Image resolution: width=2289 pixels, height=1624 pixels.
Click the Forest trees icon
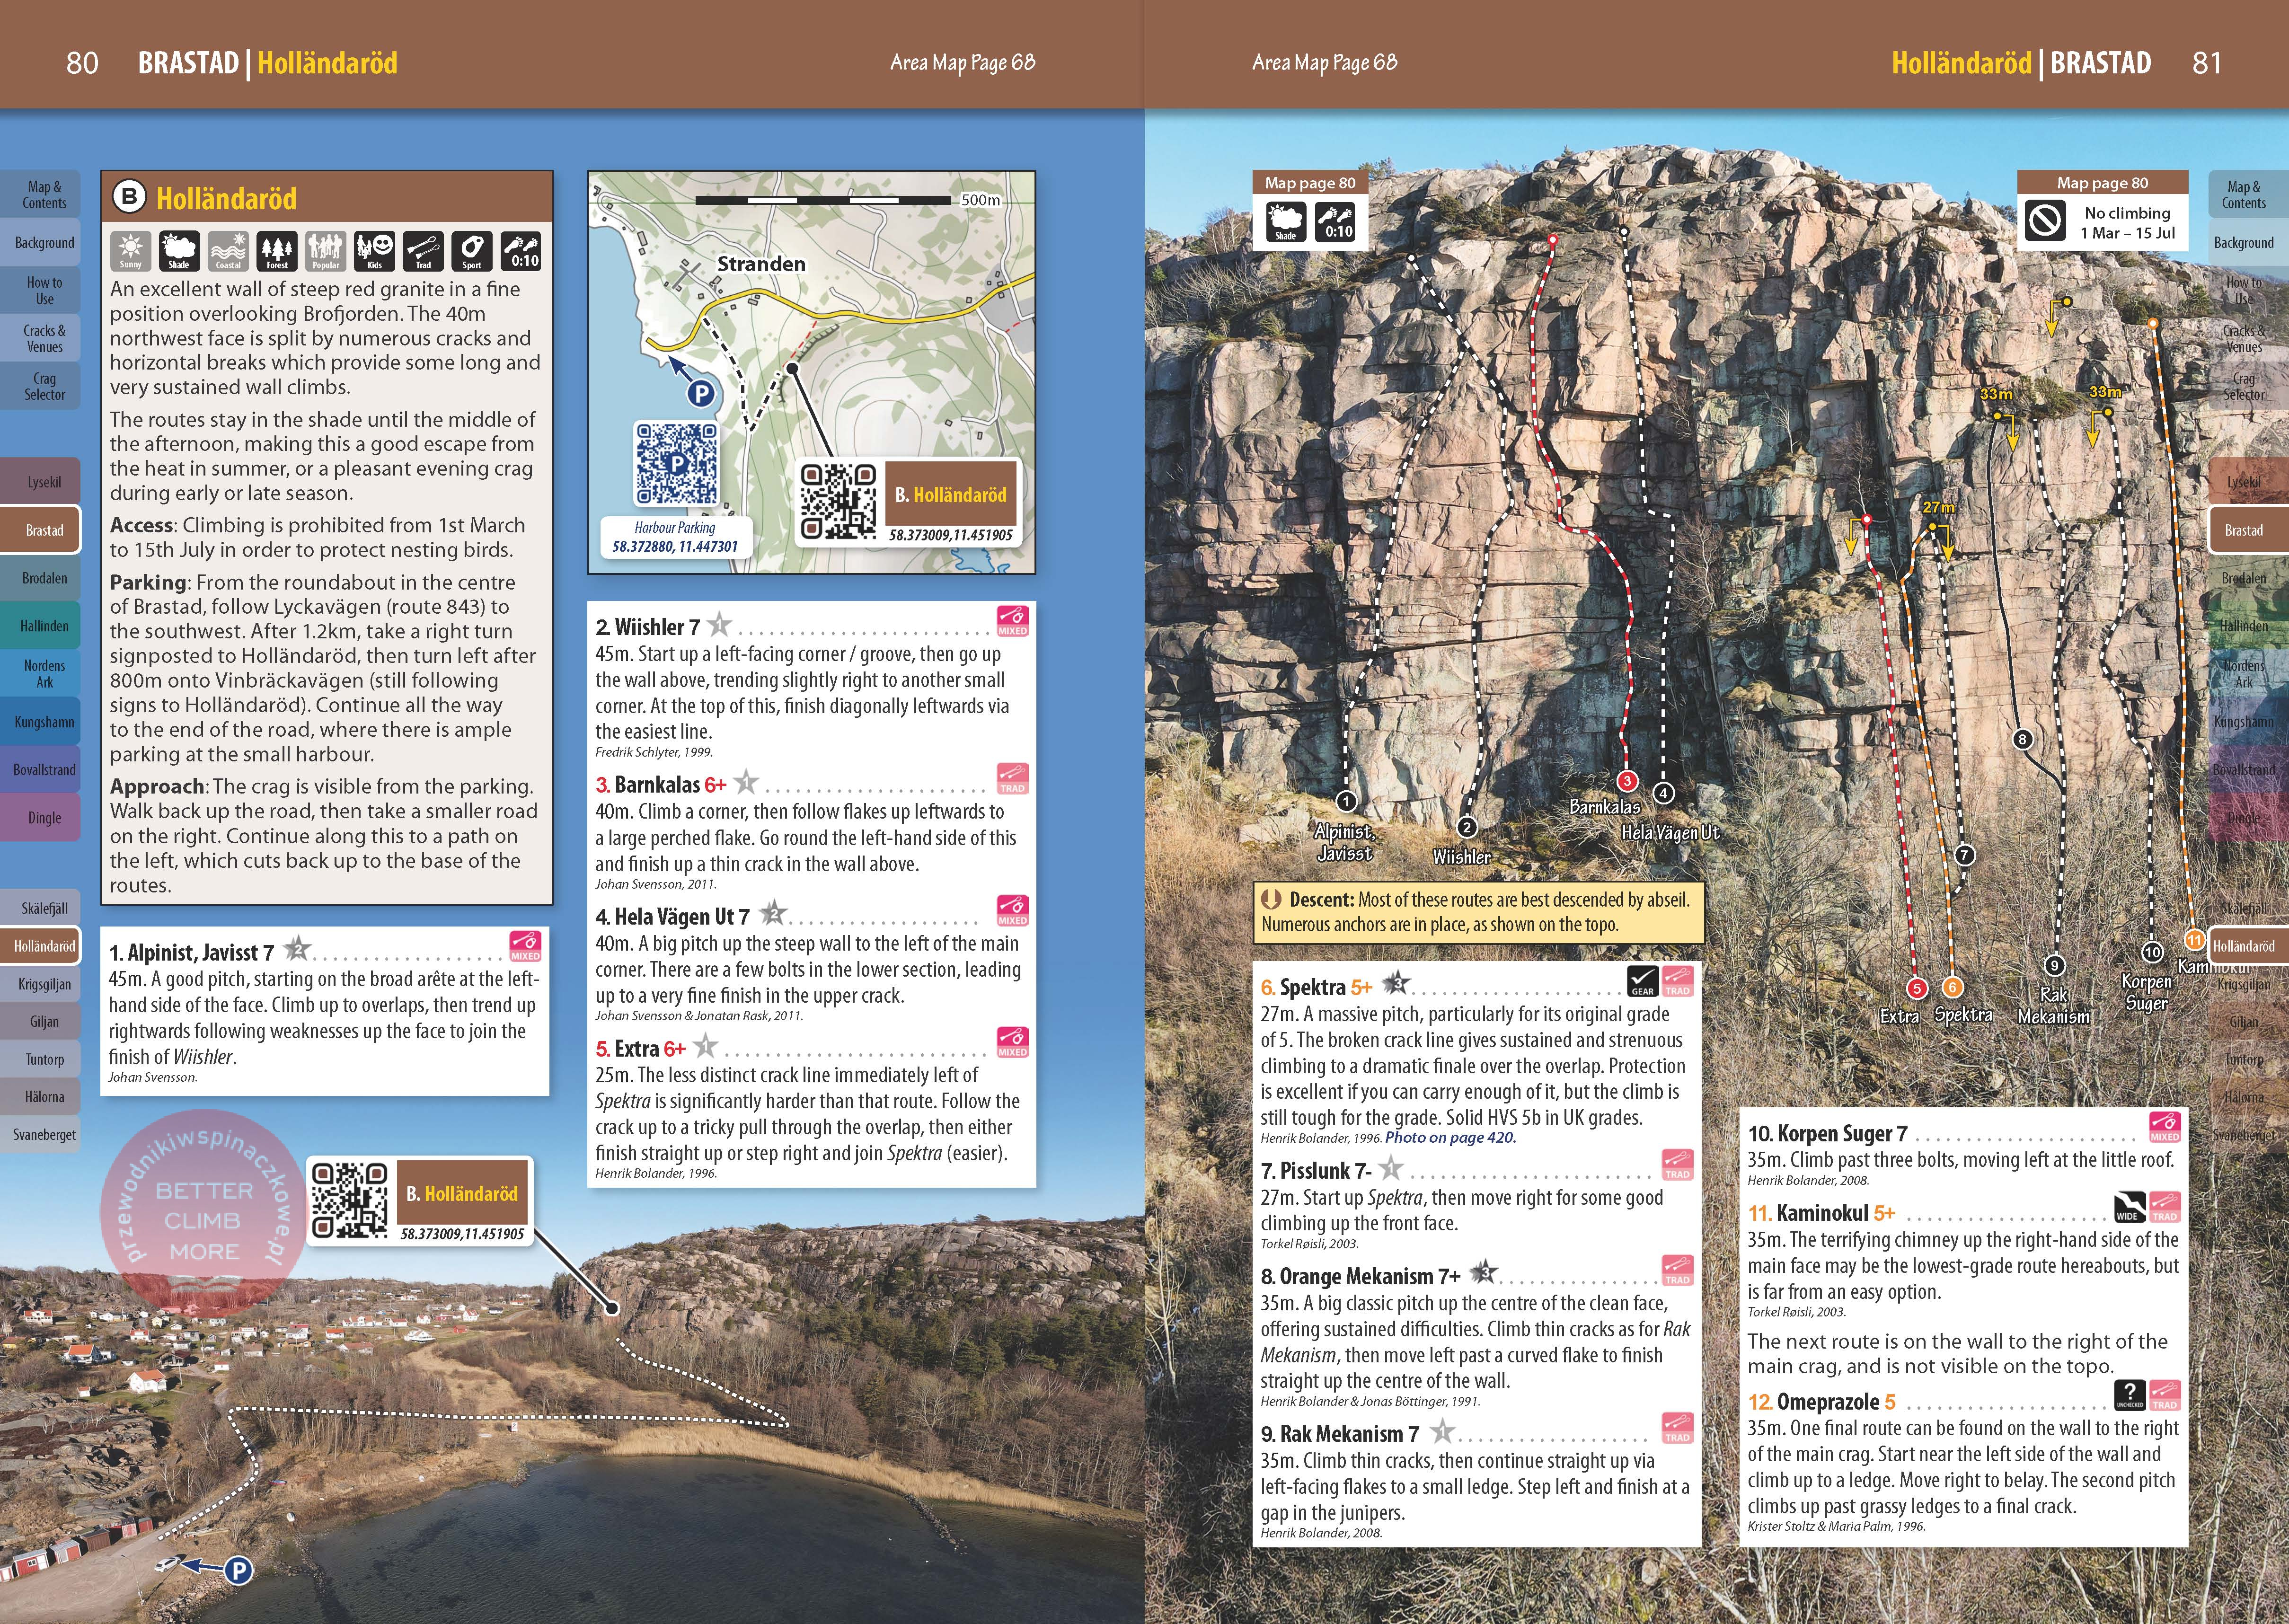(x=277, y=251)
